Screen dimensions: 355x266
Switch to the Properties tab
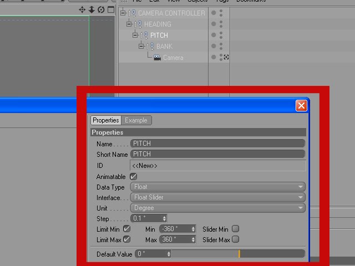coord(106,120)
